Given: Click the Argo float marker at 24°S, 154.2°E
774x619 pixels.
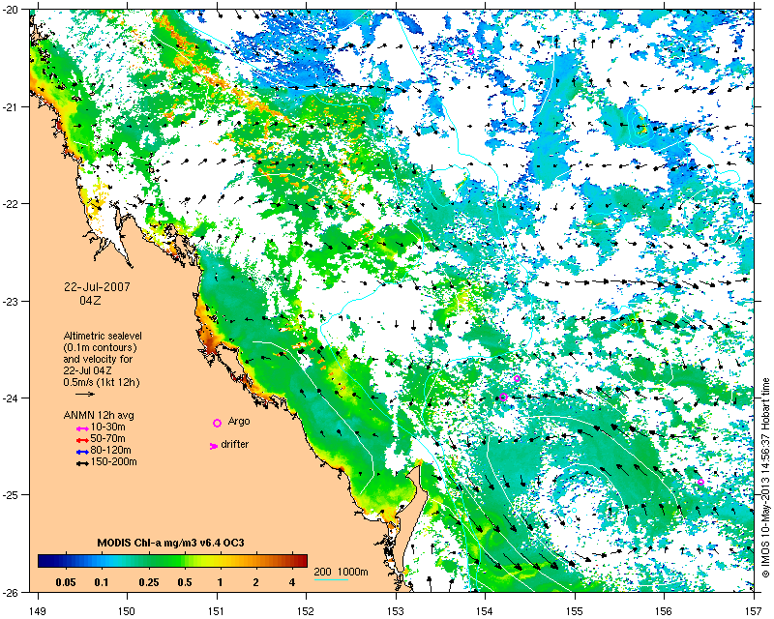Looking at the screenshot, I should 503,397.
